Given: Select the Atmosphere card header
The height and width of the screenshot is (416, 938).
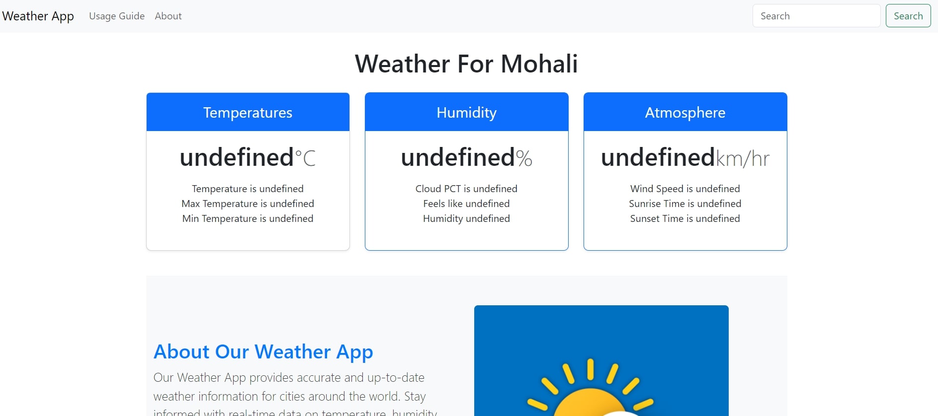Looking at the screenshot, I should [685, 112].
